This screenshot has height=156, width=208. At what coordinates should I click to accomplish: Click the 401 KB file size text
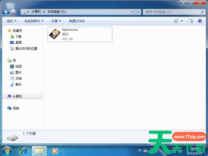tap(67, 39)
